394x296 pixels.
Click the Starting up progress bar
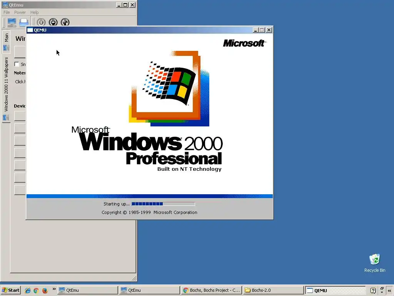point(163,204)
